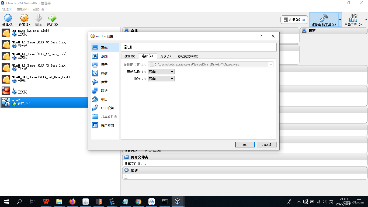Open Display (显示) settings category
The image size is (368, 207).
click(105, 65)
